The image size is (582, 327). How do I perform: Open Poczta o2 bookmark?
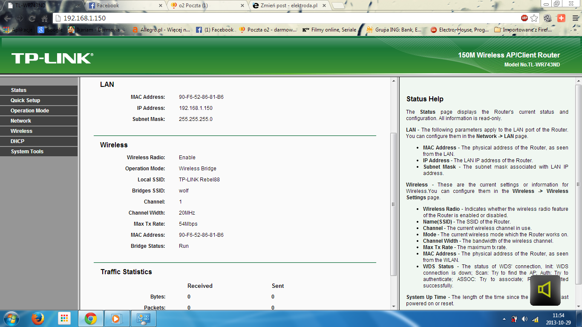point(268,30)
